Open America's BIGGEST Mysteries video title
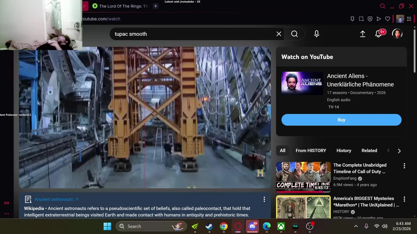This screenshot has width=417, height=234. coord(366,201)
